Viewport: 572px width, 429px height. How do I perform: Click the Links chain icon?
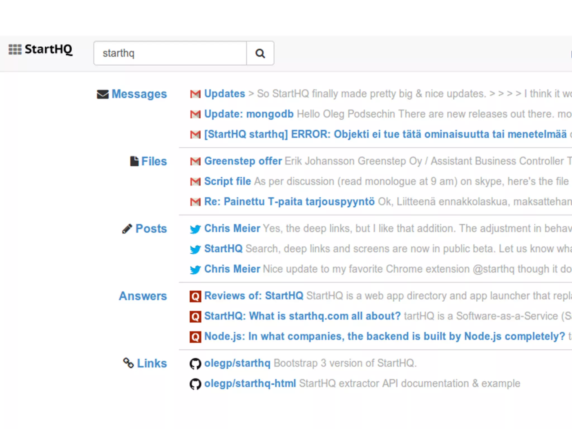[128, 363]
